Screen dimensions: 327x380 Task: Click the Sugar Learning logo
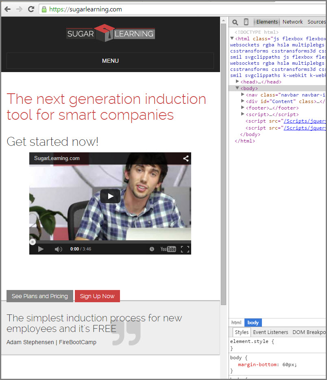[x=110, y=33]
